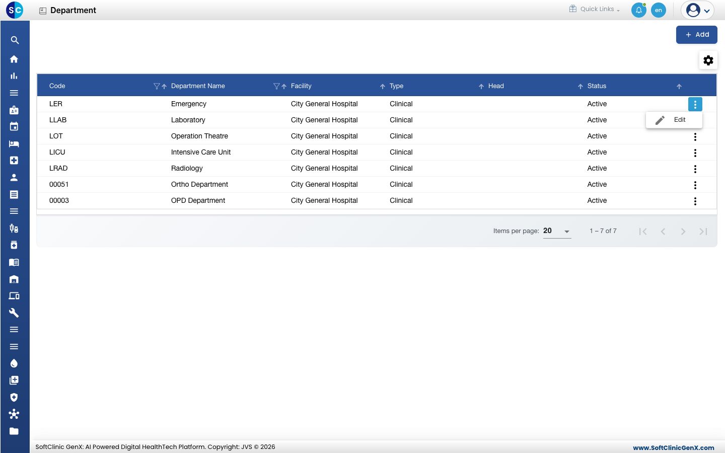This screenshot has height=453, width=725.
Task: Click the 00051 code cell
Action: (59, 184)
